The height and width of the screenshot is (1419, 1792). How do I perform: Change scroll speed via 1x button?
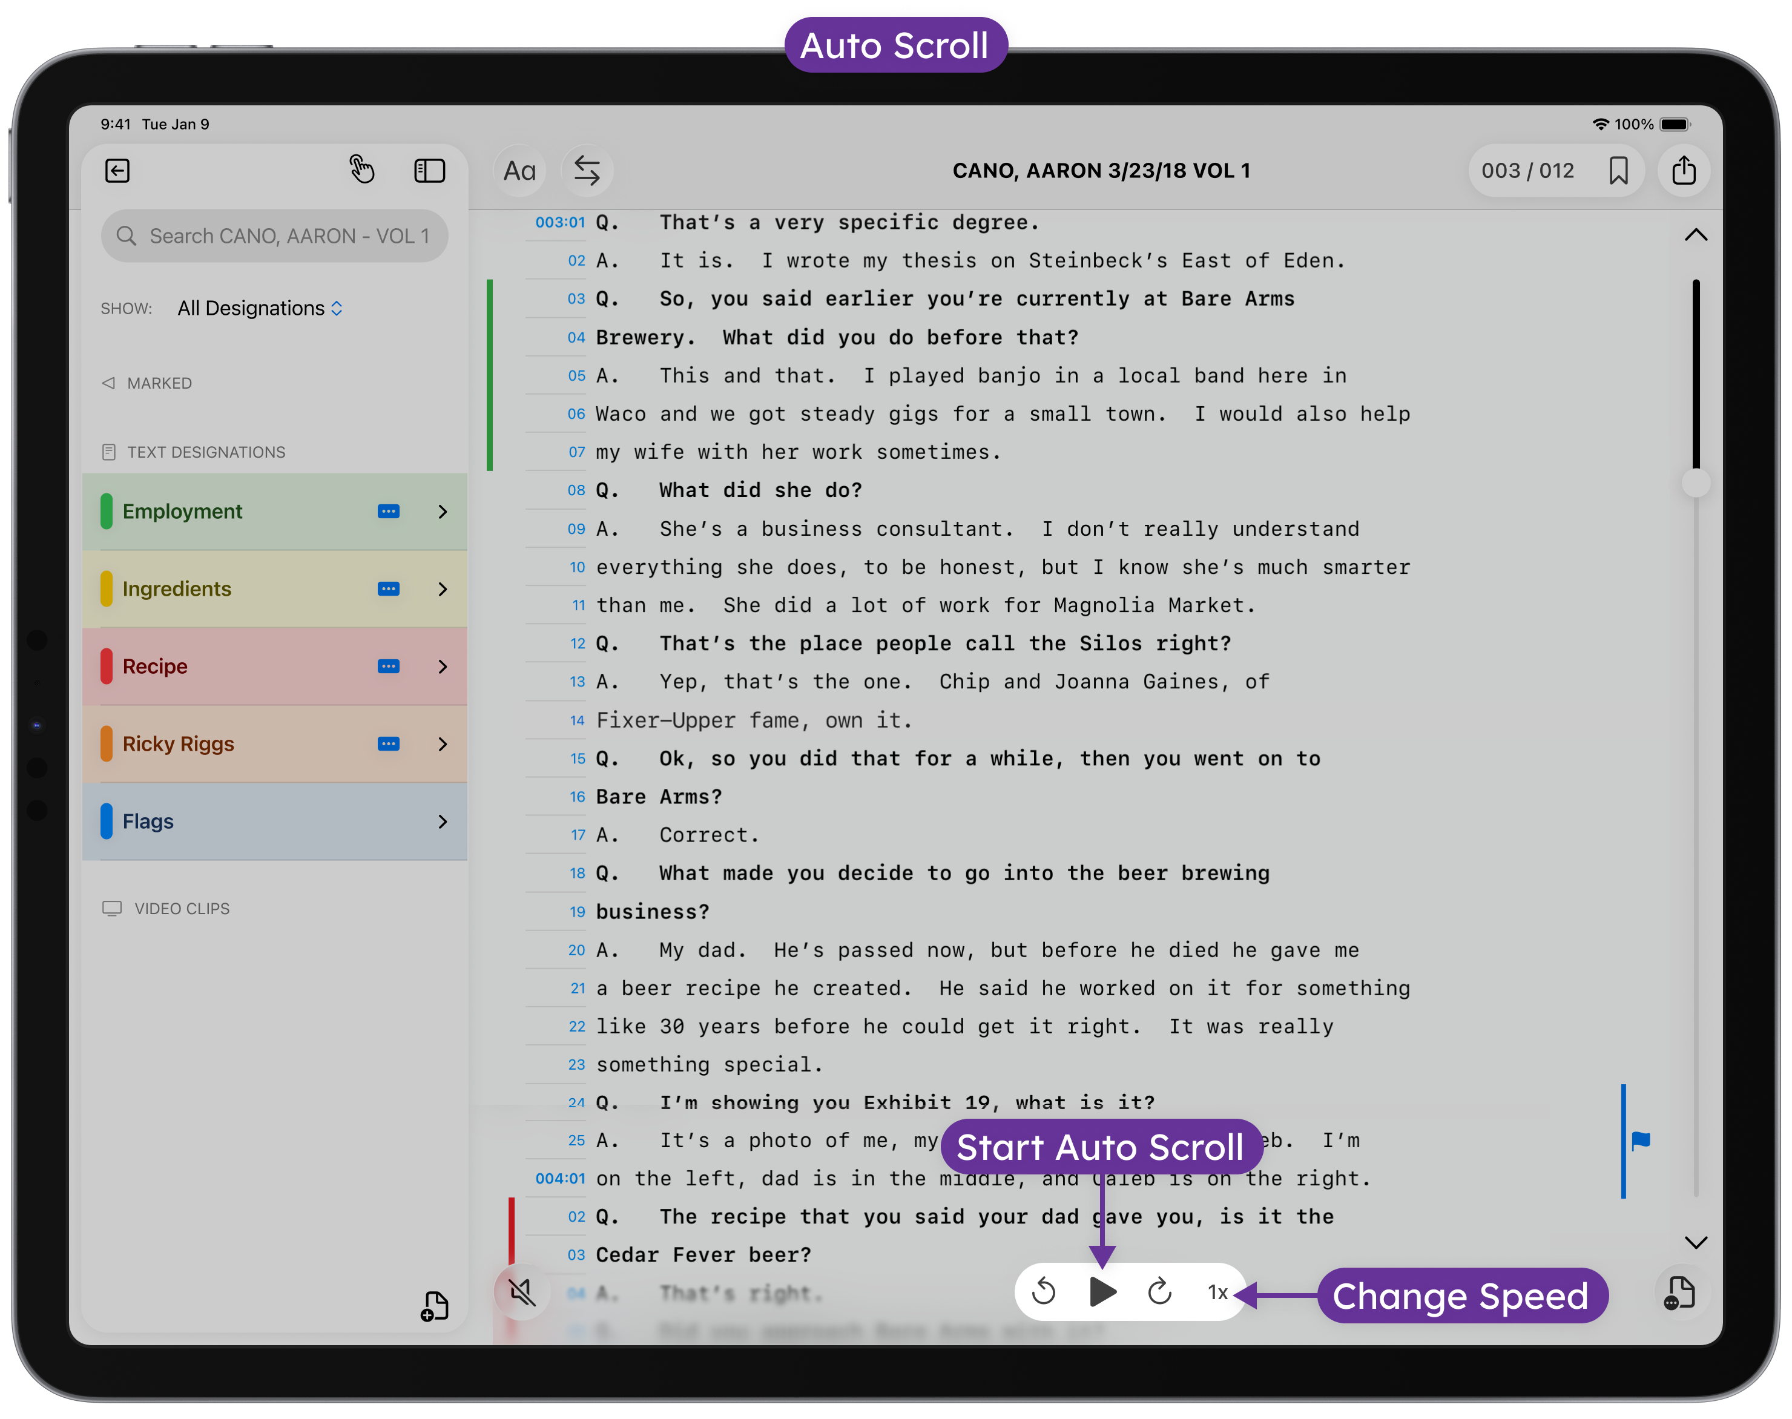1217,1292
